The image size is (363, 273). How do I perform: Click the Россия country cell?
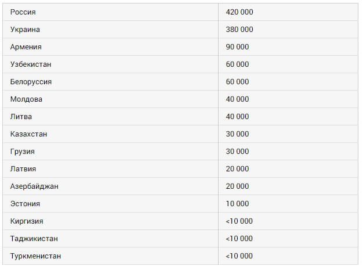click(23, 12)
